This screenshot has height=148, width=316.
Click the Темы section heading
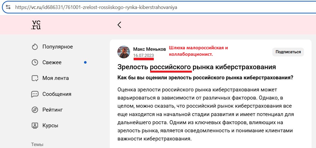[x=37, y=145]
